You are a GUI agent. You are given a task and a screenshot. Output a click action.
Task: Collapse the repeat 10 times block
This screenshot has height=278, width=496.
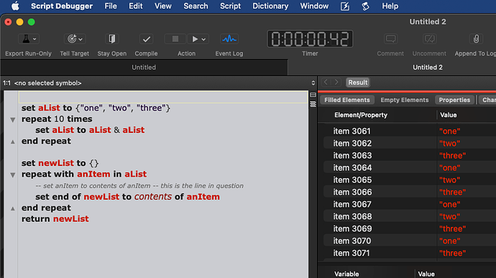point(13,119)
